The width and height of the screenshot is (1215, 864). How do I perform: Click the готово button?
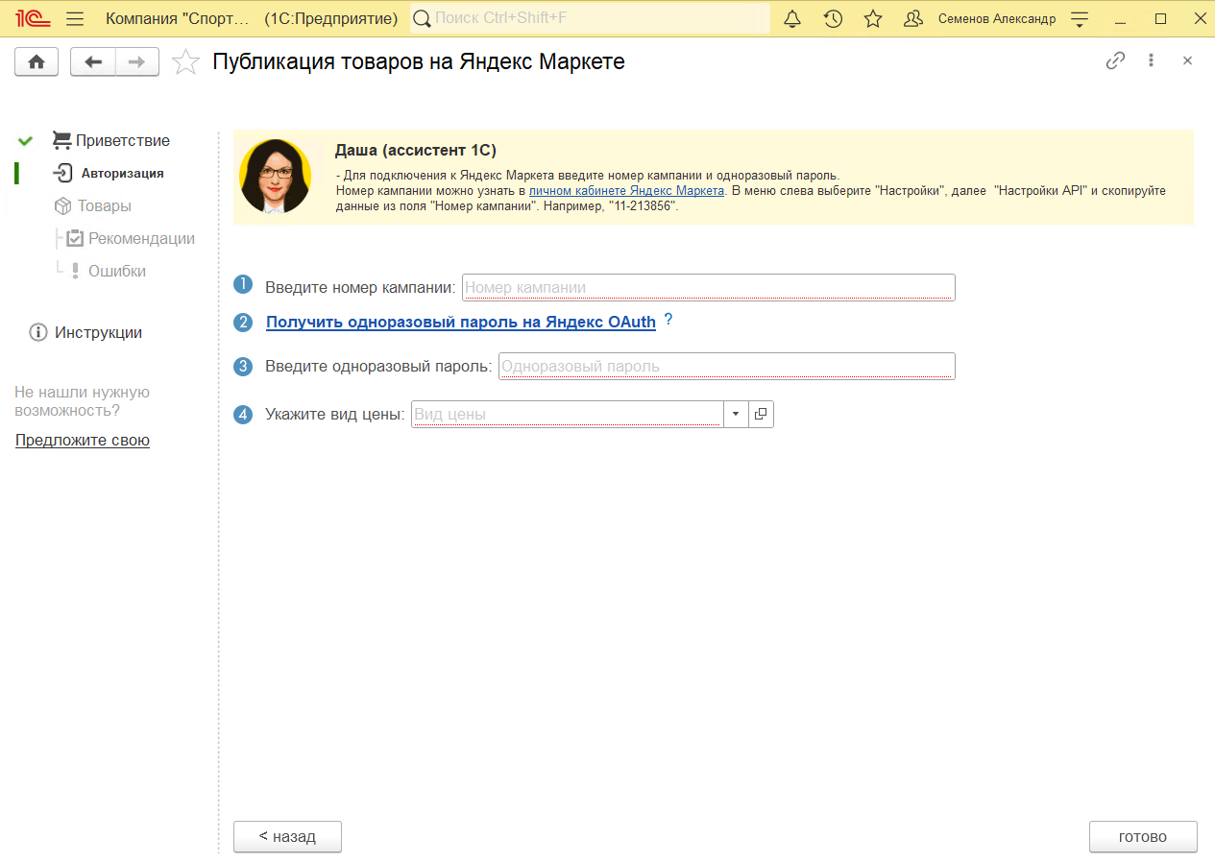1143,836
